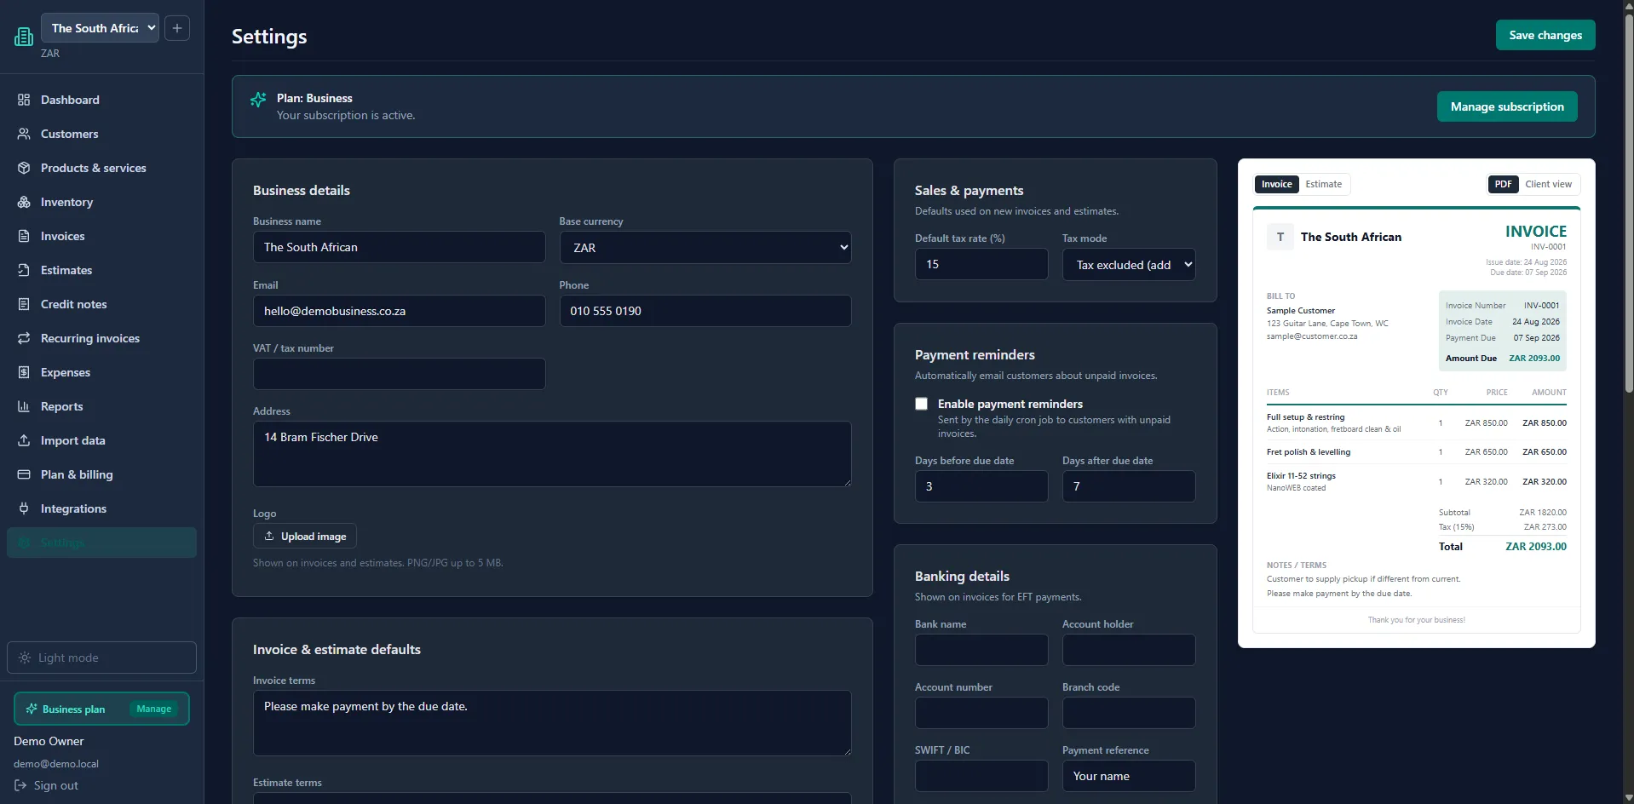Click the Import data upload icon

[x=24, y=440]
